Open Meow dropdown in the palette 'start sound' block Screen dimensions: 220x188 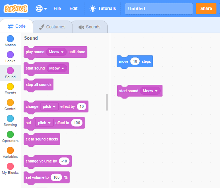pyautogui.click(x=57, y=68)
